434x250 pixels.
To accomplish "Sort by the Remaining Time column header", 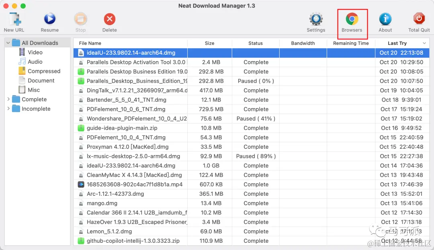I will [351, 43].
